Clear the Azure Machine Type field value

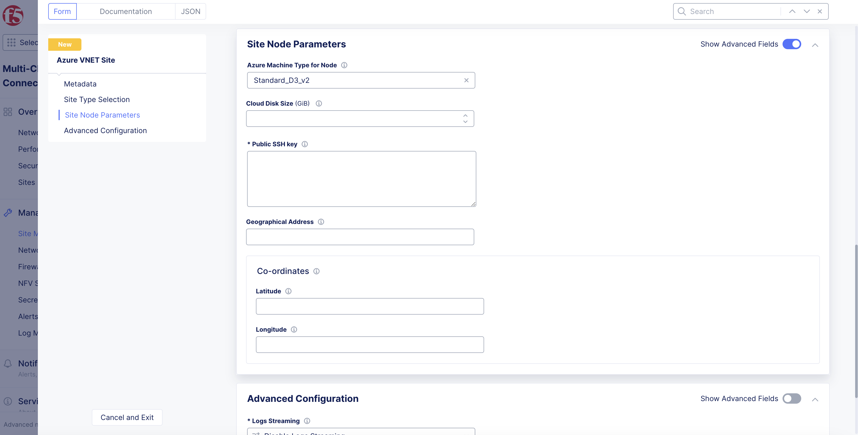pos(466,80)
